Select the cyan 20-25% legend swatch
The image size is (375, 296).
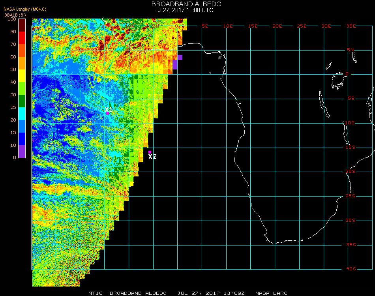pos(22,114)
